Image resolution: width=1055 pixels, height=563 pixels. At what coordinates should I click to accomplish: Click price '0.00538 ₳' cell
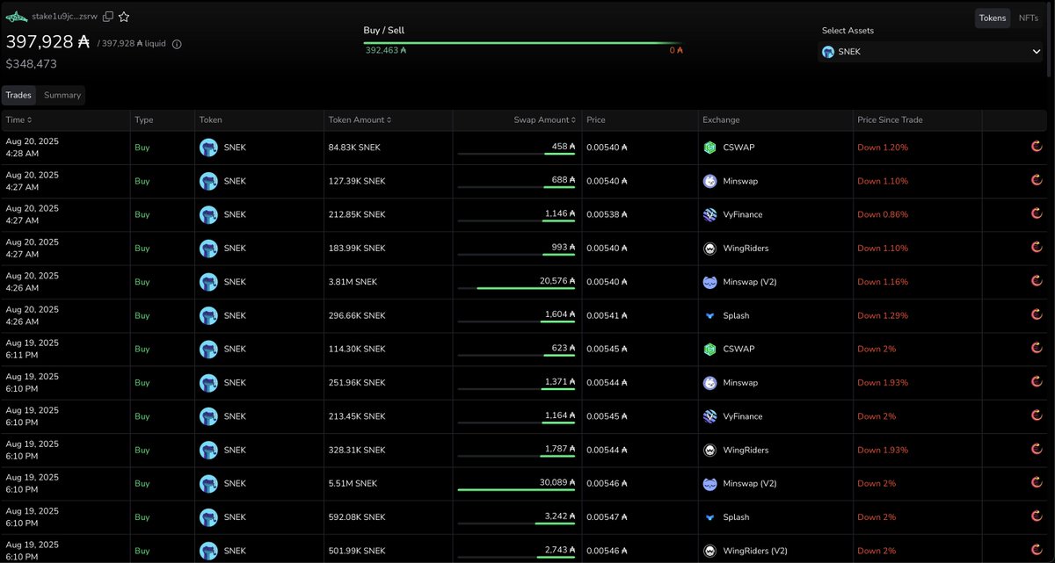coord(608,214)
